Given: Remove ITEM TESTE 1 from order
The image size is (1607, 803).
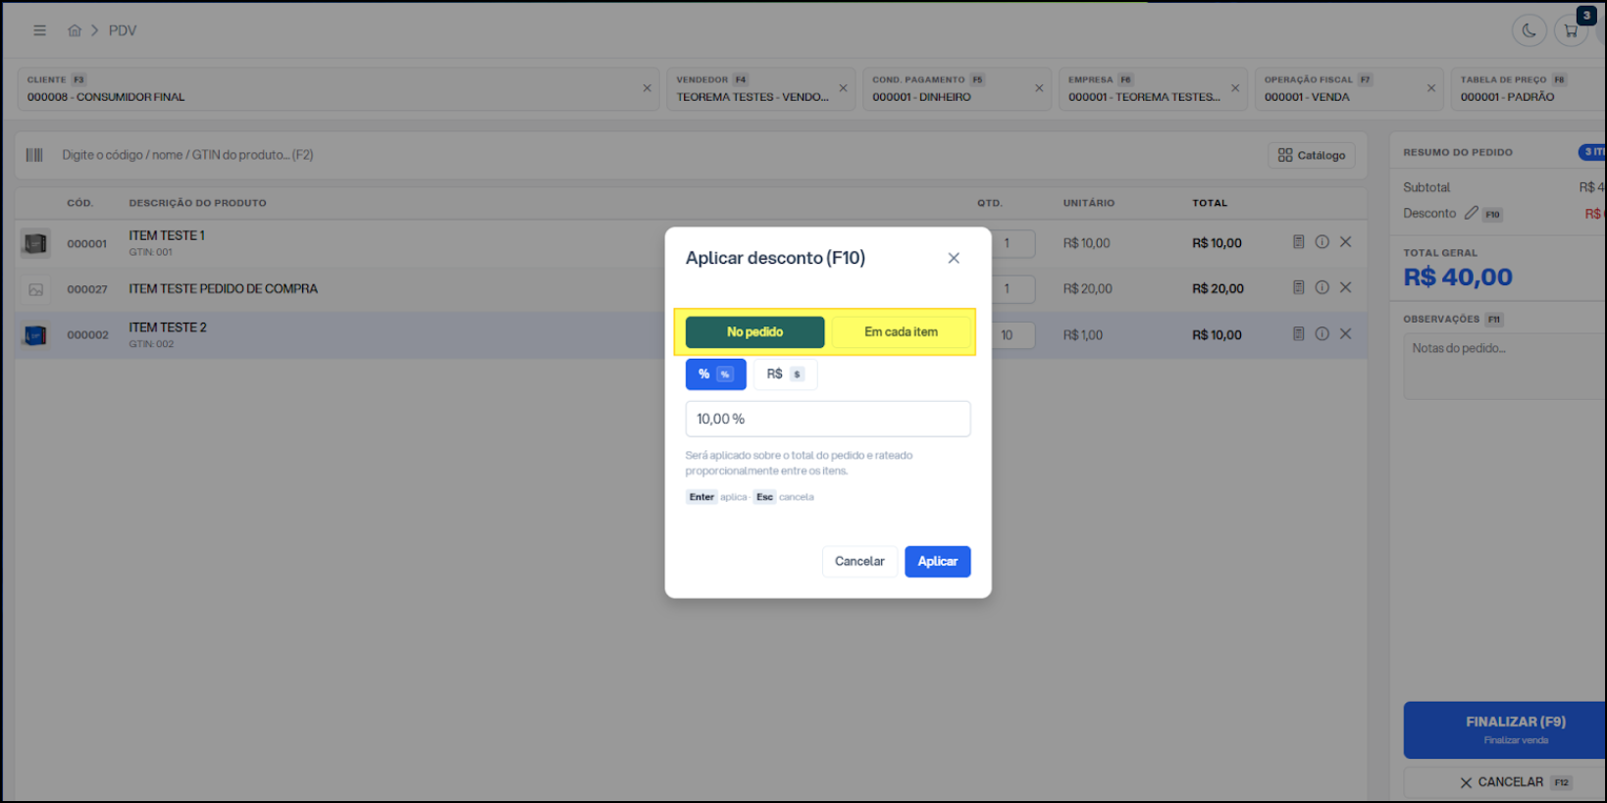Looking at the screenshot, I should [x=1346, y=242].
